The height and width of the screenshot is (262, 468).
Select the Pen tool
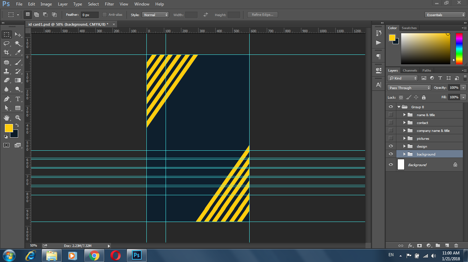pyautogui.click(x=7, y=99)
